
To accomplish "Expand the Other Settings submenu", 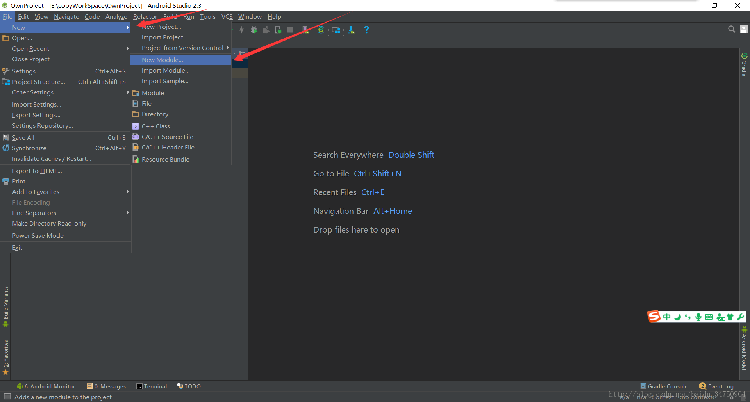I will point(65,92).
